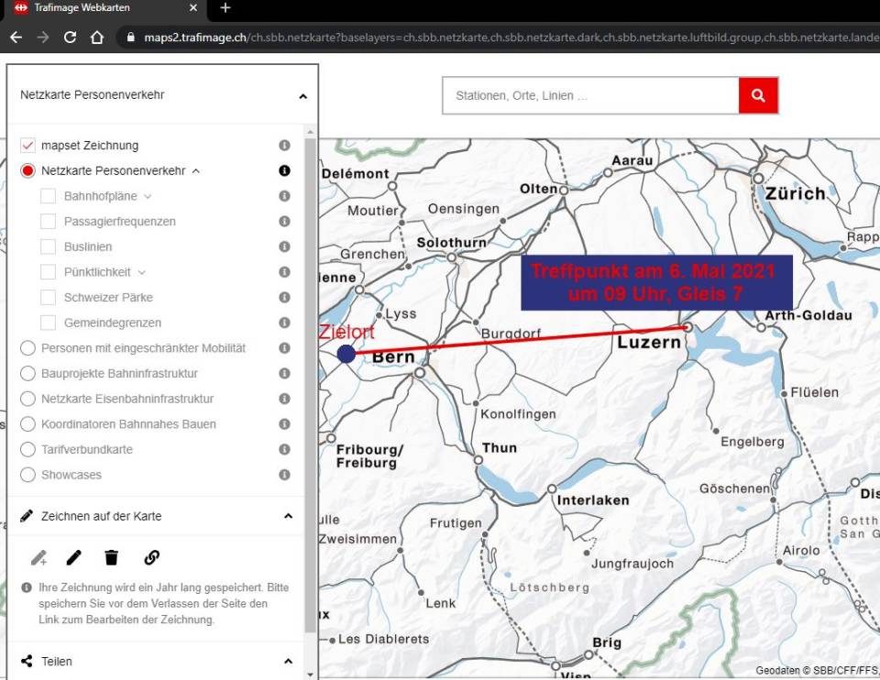Click the blue Zielort point on map
Image resolution: width=880 pixels, height=680 pixels.
pos(346,354)
